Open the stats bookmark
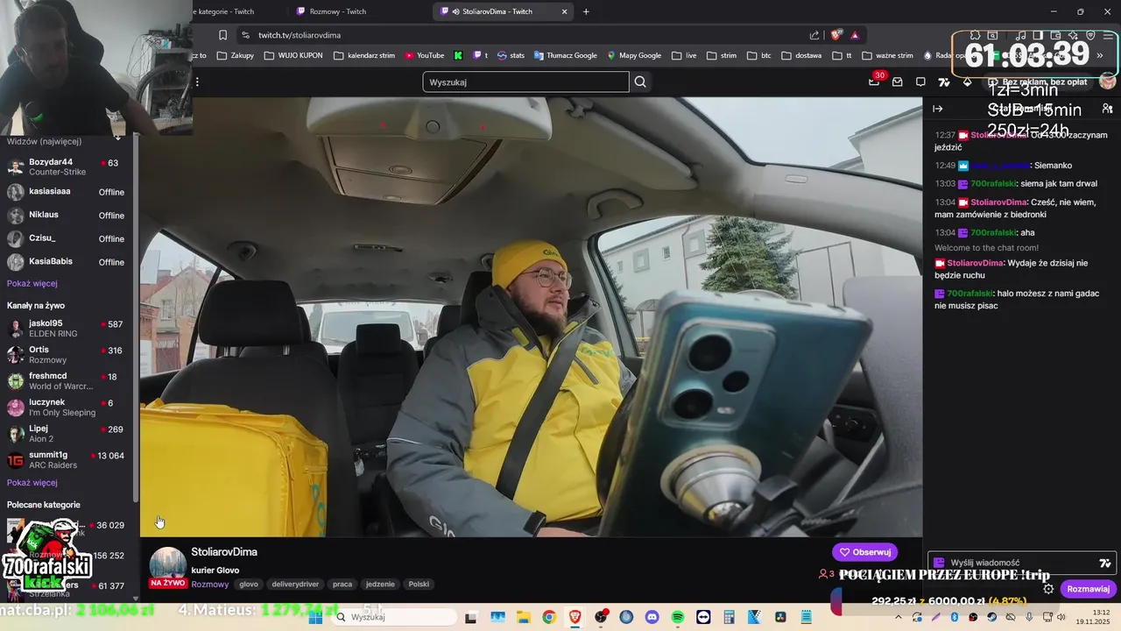 click(511, 55)
